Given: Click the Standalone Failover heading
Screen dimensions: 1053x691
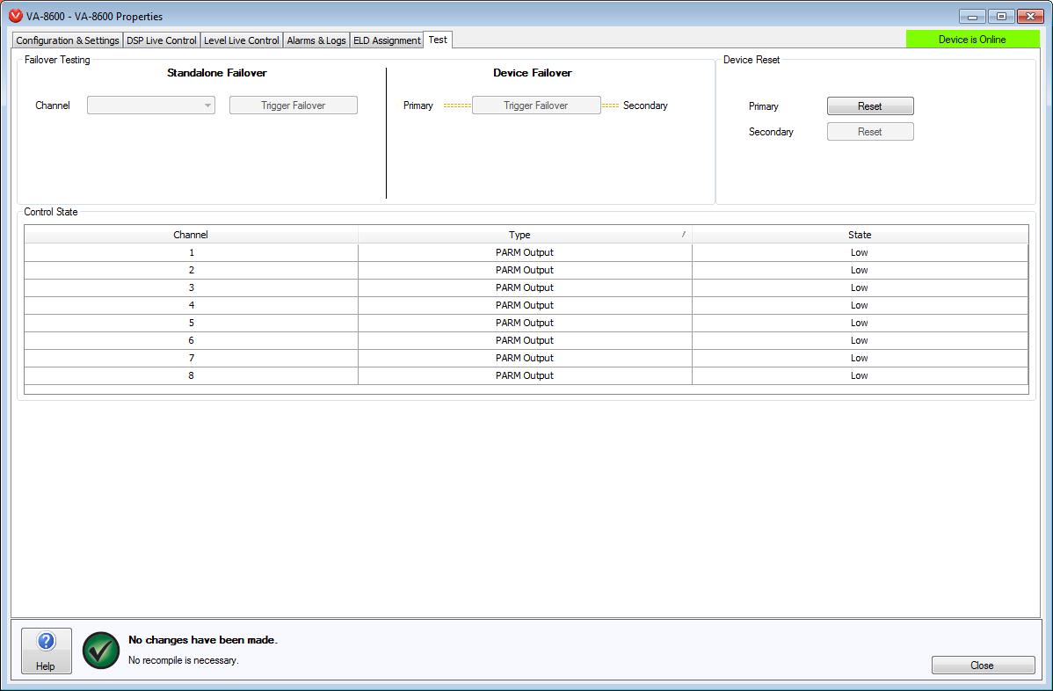Looking at the screenshot, I should 217,72.
